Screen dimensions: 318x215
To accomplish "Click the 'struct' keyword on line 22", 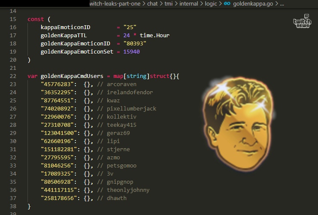I will click(160, 76).
